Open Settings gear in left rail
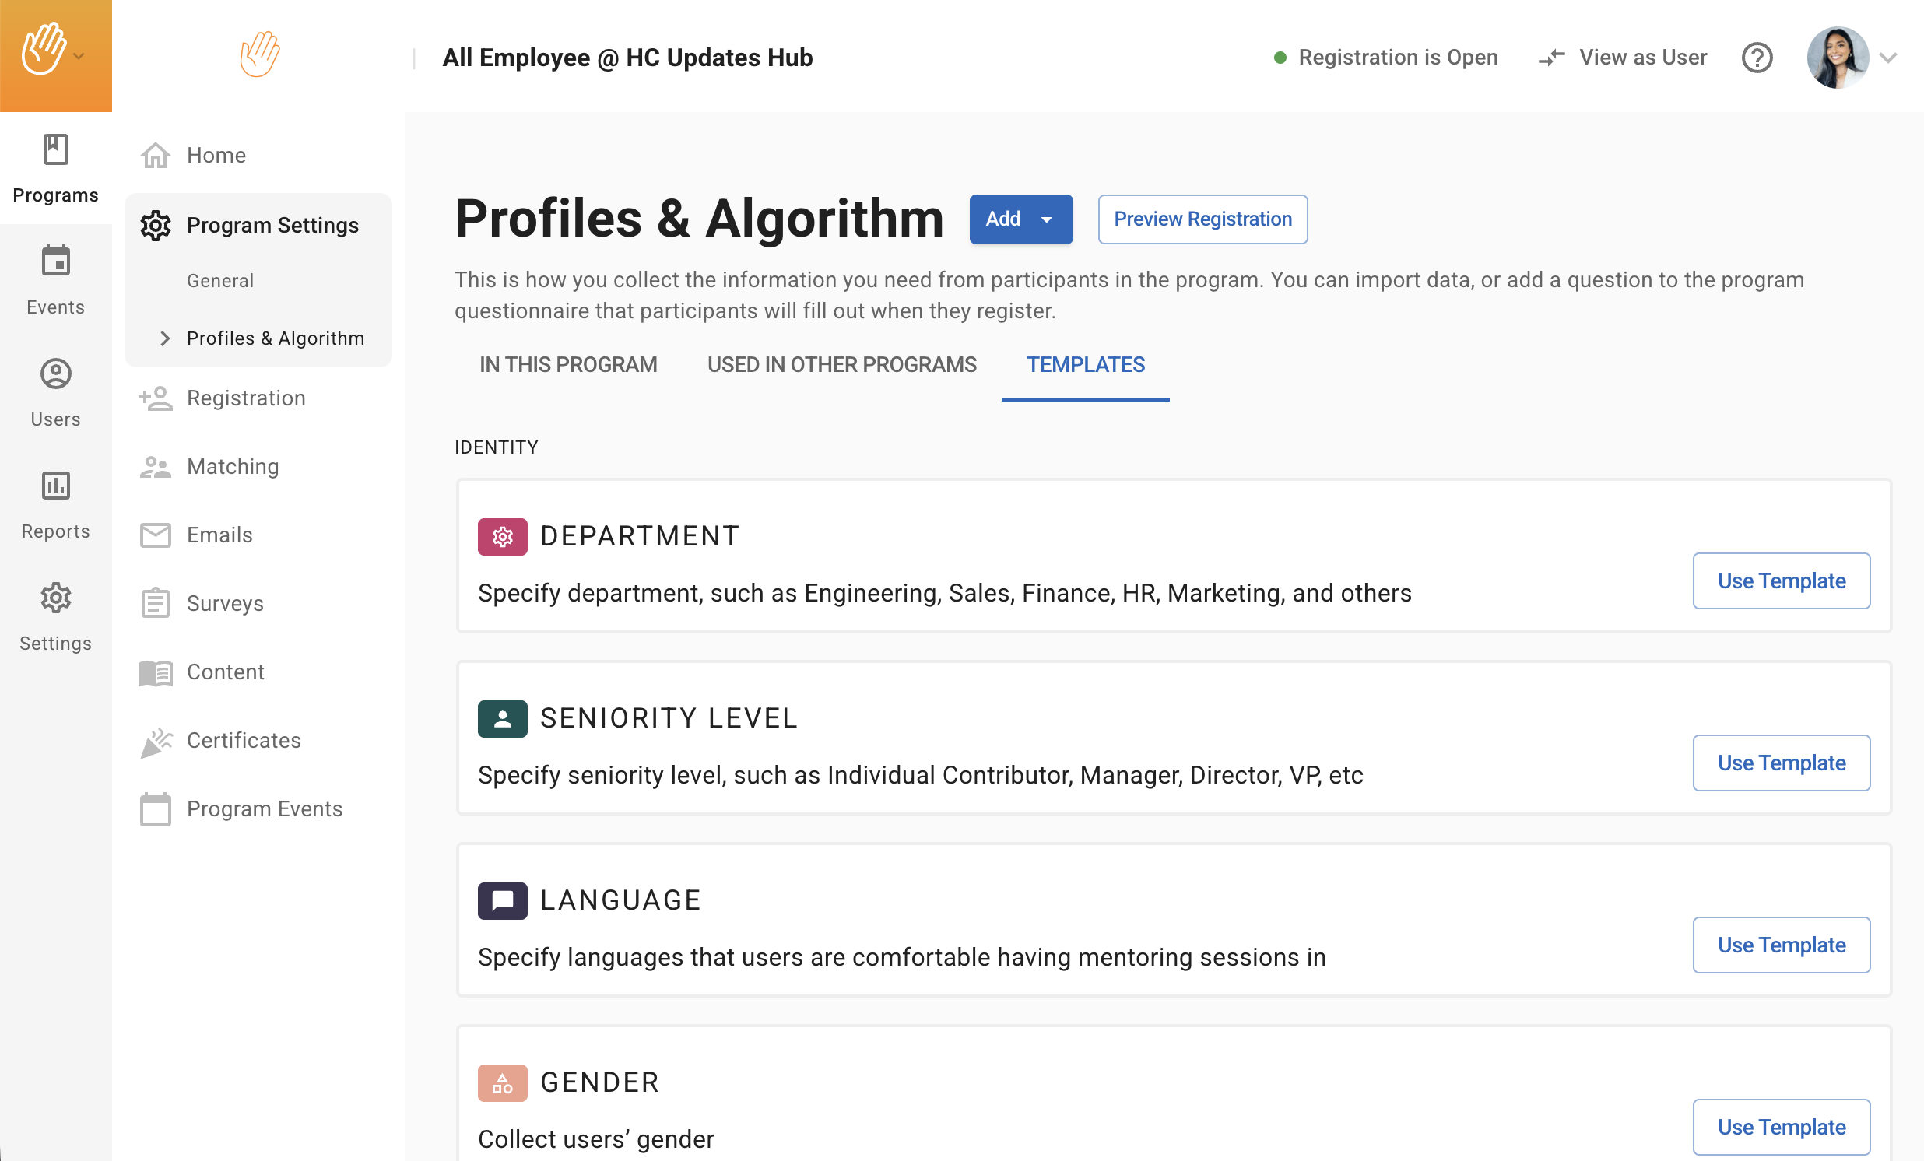The width and height of the screenshot is (1924, 1161). (55, 598)
